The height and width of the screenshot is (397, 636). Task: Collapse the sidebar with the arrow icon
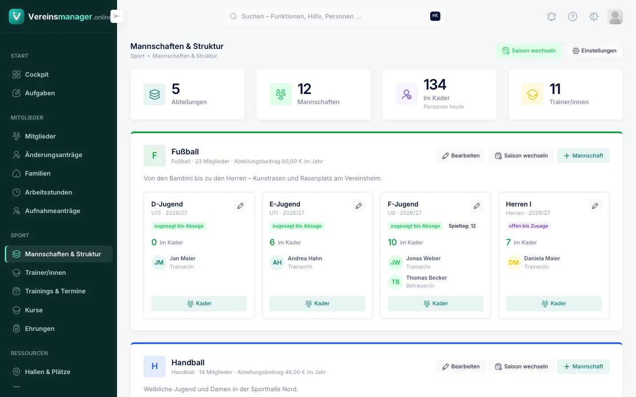(x=117, y=16)
